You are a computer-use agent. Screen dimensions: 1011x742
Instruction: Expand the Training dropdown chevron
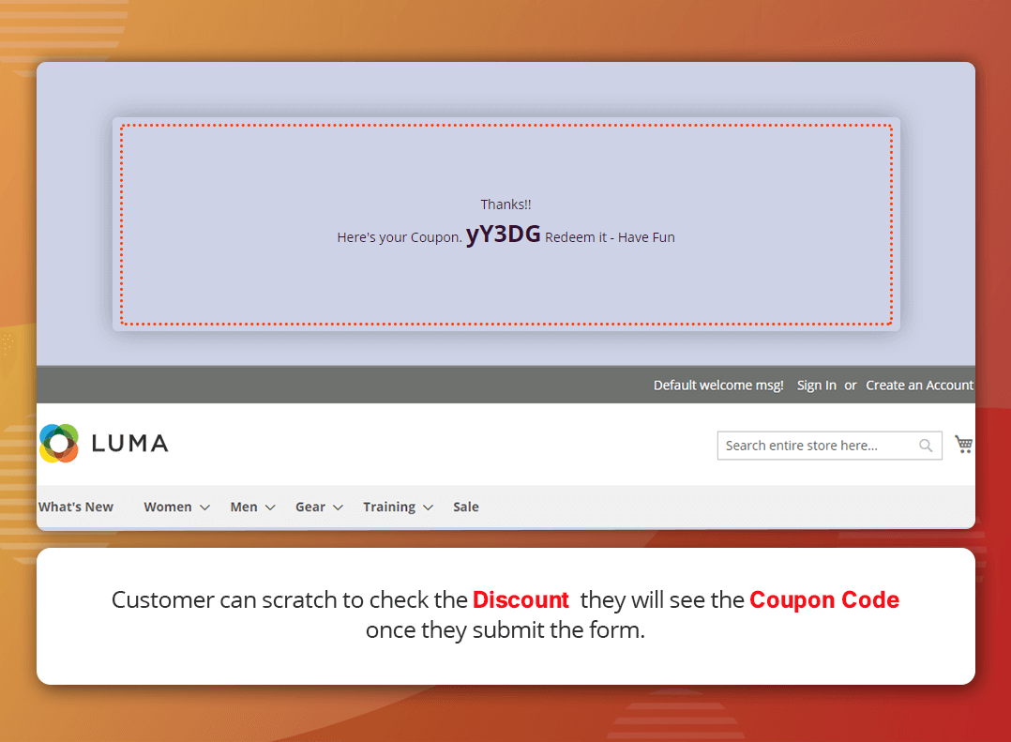point(428,507)
